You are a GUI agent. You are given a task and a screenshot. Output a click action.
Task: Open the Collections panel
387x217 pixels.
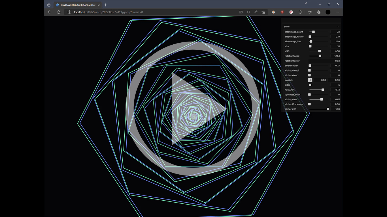tap(319, 12)
